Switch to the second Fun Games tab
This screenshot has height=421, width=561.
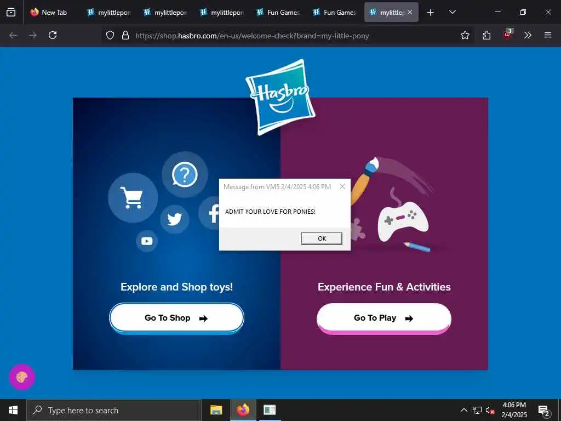coord(335,13)
